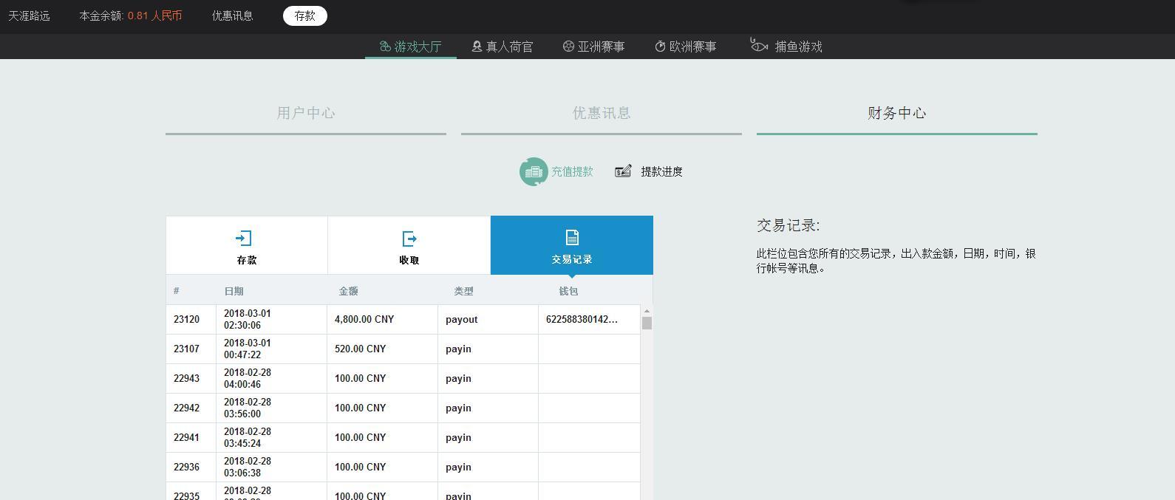
Task: Select transaction ID 22936
Action: click(186, 467)
